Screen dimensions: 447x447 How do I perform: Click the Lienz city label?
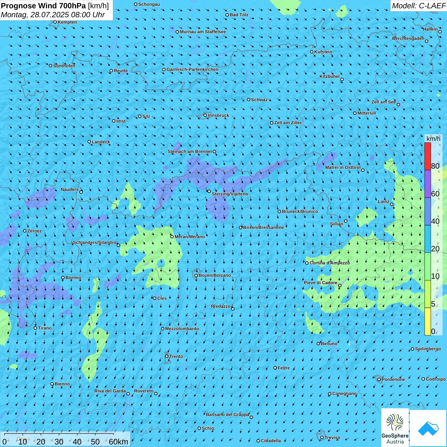(x=383, y=201)
